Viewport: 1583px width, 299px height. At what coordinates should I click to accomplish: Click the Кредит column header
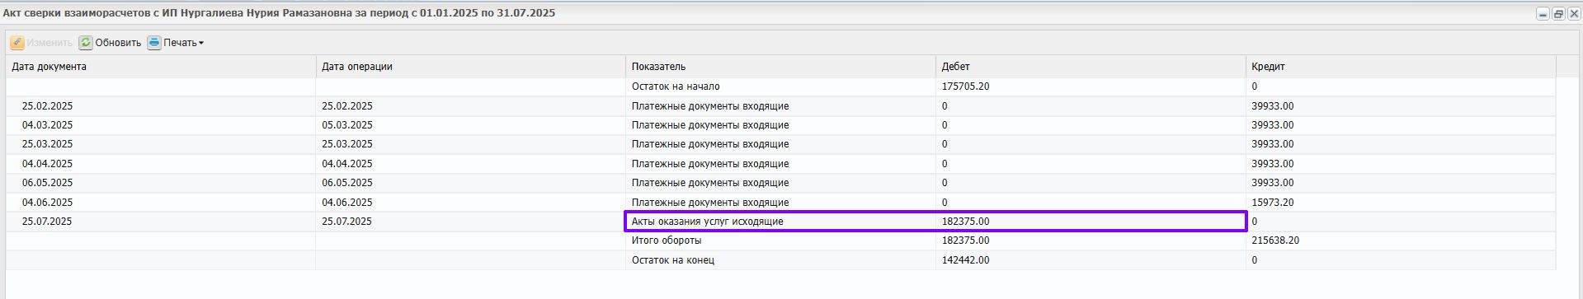tap(1401, 67)
